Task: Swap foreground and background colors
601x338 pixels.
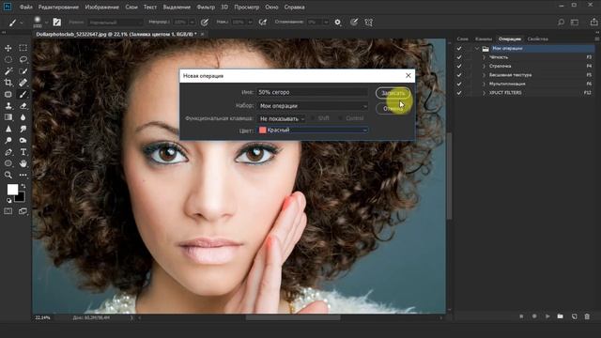Action: [23, 186]
